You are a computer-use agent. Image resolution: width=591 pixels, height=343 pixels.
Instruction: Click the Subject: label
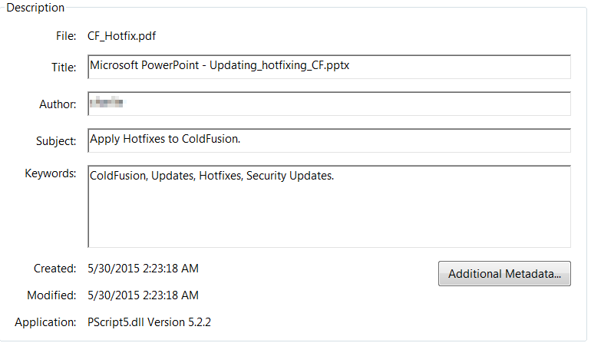56,141
